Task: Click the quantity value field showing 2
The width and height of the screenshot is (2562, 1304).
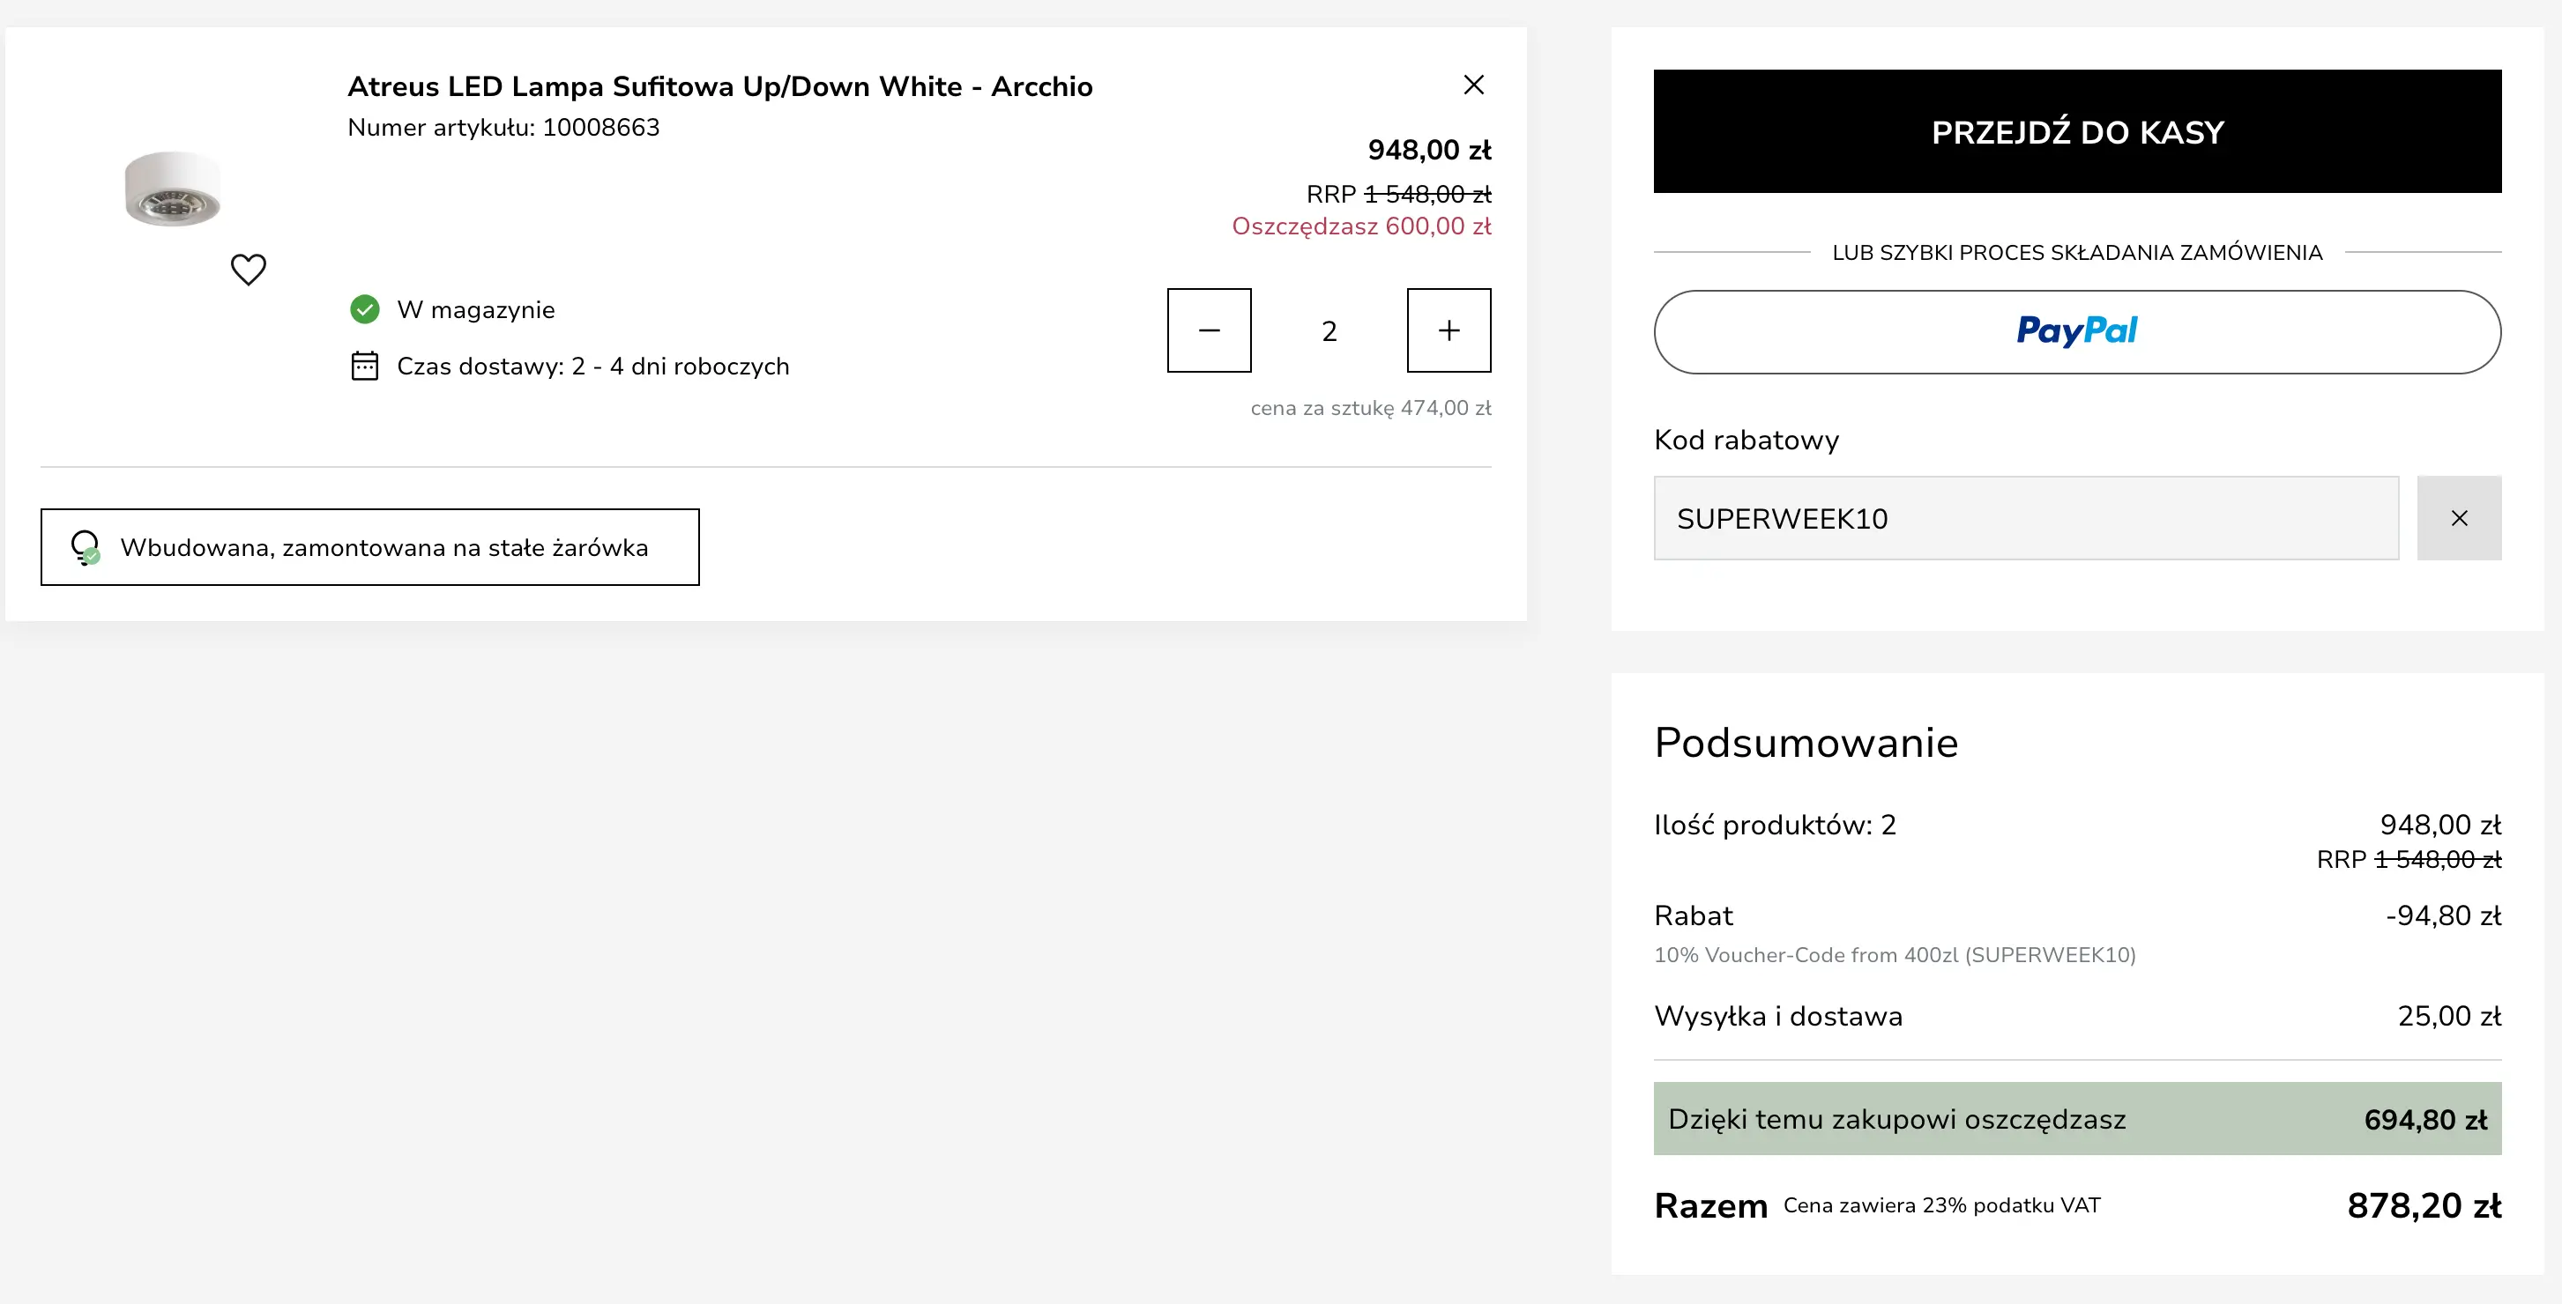Action: (x=1329, y=331)
